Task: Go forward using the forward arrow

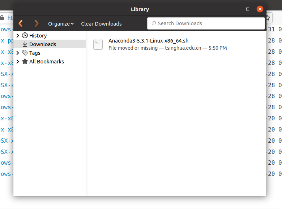Action: point(37,23)
